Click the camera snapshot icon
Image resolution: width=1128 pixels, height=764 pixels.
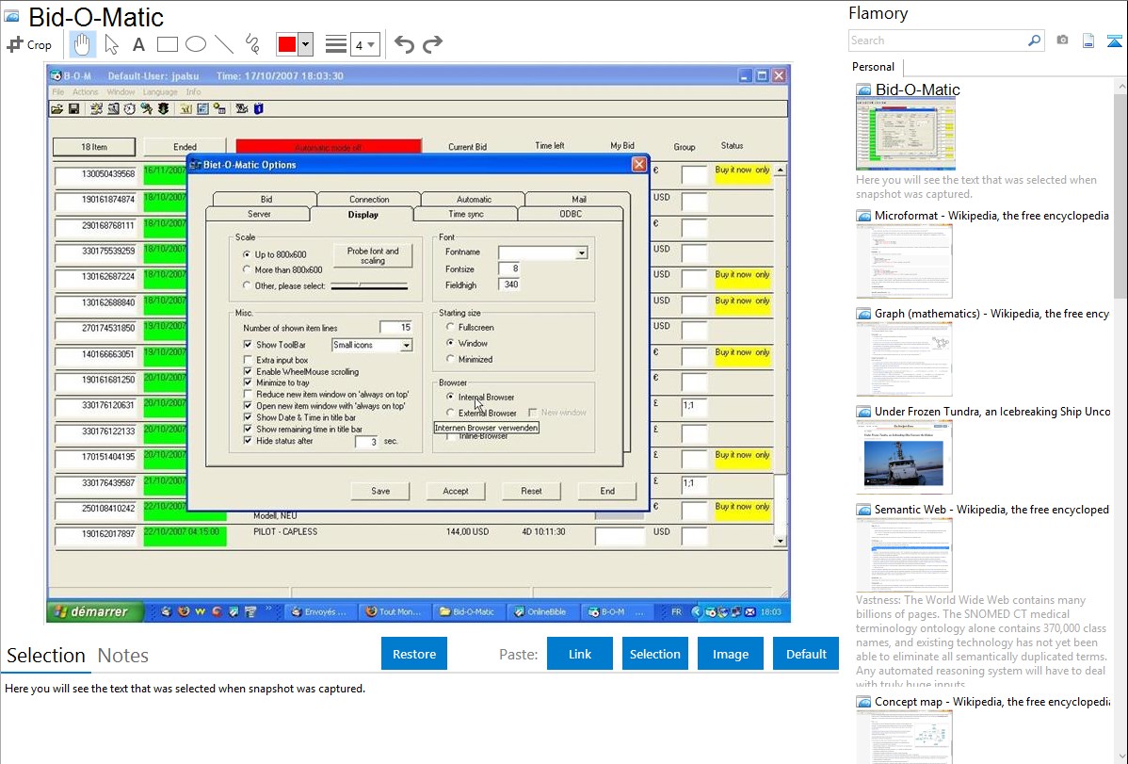tap(1062, 41)
